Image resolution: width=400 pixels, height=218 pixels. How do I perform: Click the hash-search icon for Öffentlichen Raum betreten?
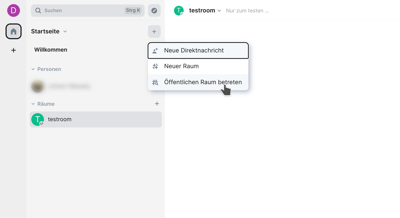(x=155, y=82)
